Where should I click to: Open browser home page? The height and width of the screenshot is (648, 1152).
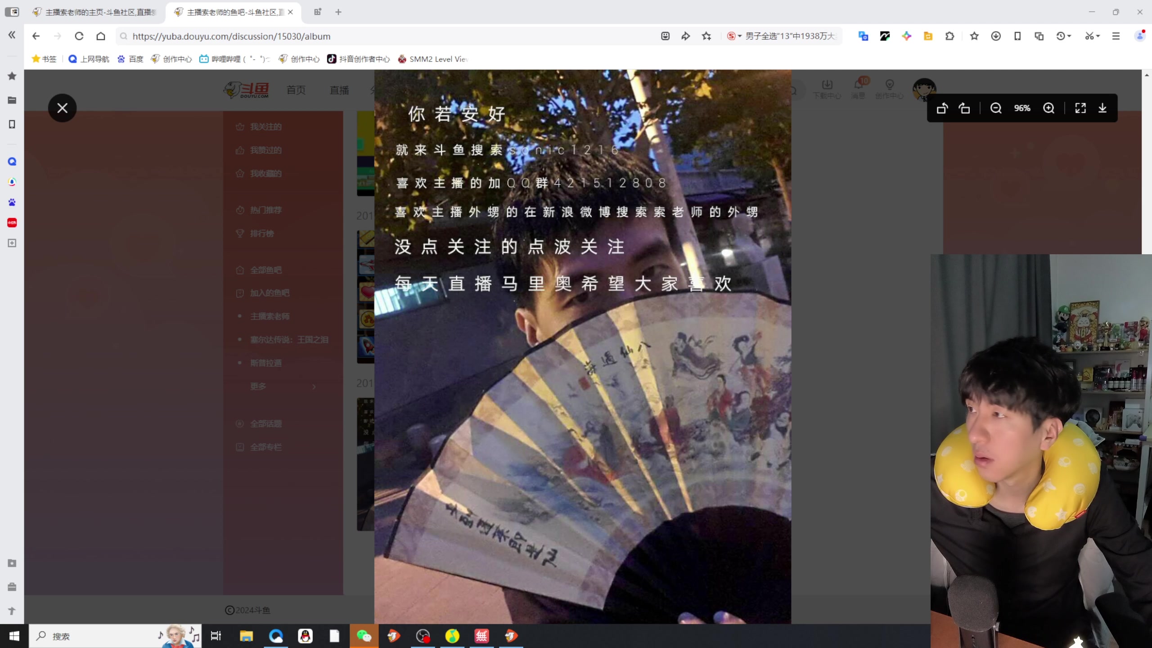point(101,36)
